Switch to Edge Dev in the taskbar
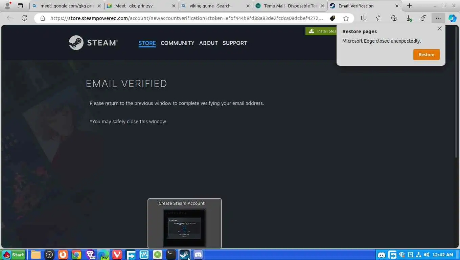This screenshot has width=460, height=260. click(103, 255)
